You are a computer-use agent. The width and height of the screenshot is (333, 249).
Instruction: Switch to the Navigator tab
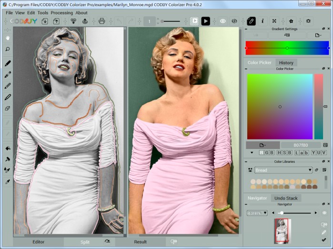(x=257, y=198)
